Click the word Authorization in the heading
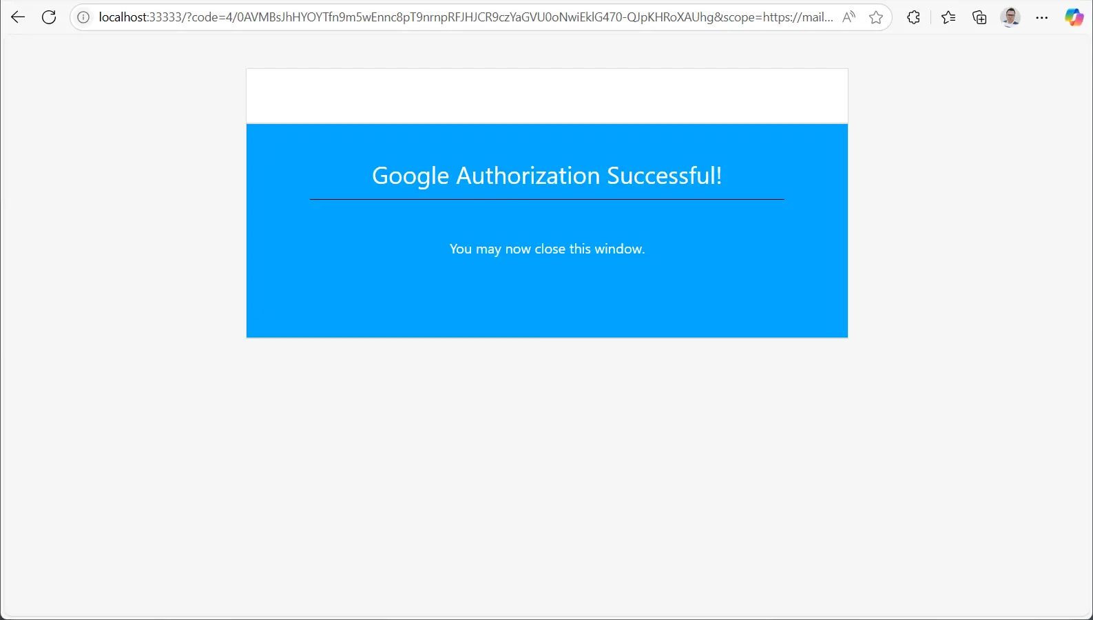The image size is (1093, 620). point(528,176)
